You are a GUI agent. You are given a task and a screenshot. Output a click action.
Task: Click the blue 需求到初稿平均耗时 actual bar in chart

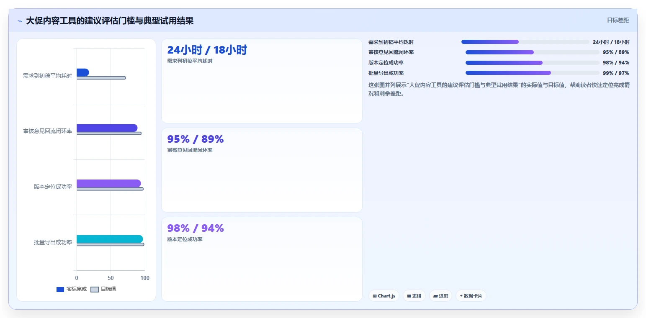82,72
